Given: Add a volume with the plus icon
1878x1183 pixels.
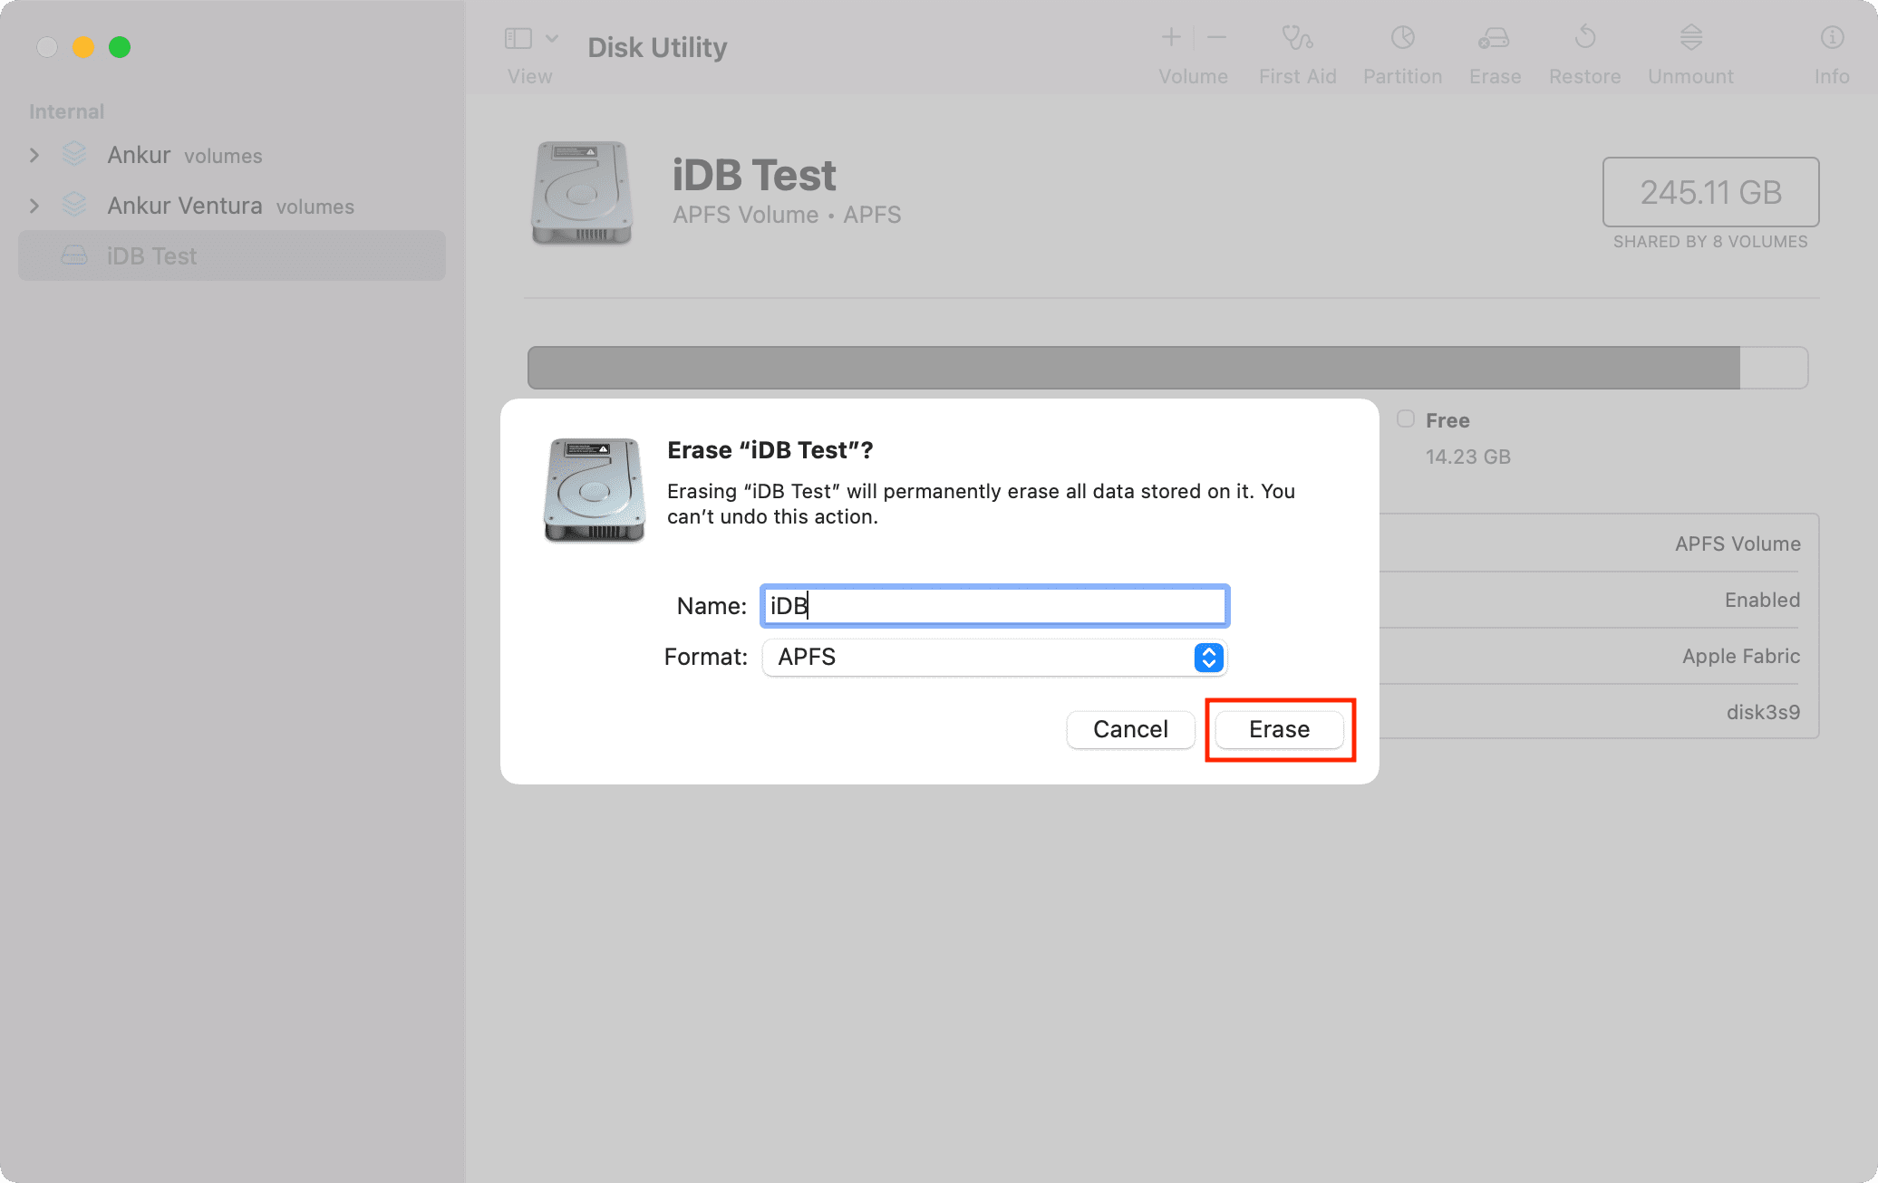Looking at the screenshot, I should [1171, 37].
